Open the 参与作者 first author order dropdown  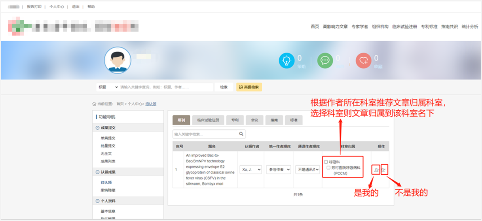[x=278, y=169]
